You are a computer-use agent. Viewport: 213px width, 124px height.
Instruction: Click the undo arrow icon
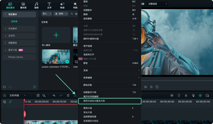54,95
